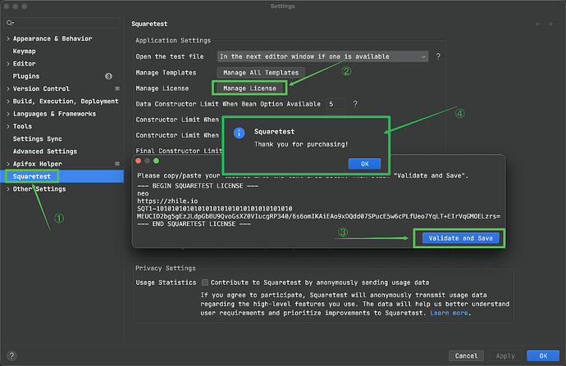This screenshot has width=566, height=366.
Task: Click the Squaretest page heading
Action: [x=149, y=24]
